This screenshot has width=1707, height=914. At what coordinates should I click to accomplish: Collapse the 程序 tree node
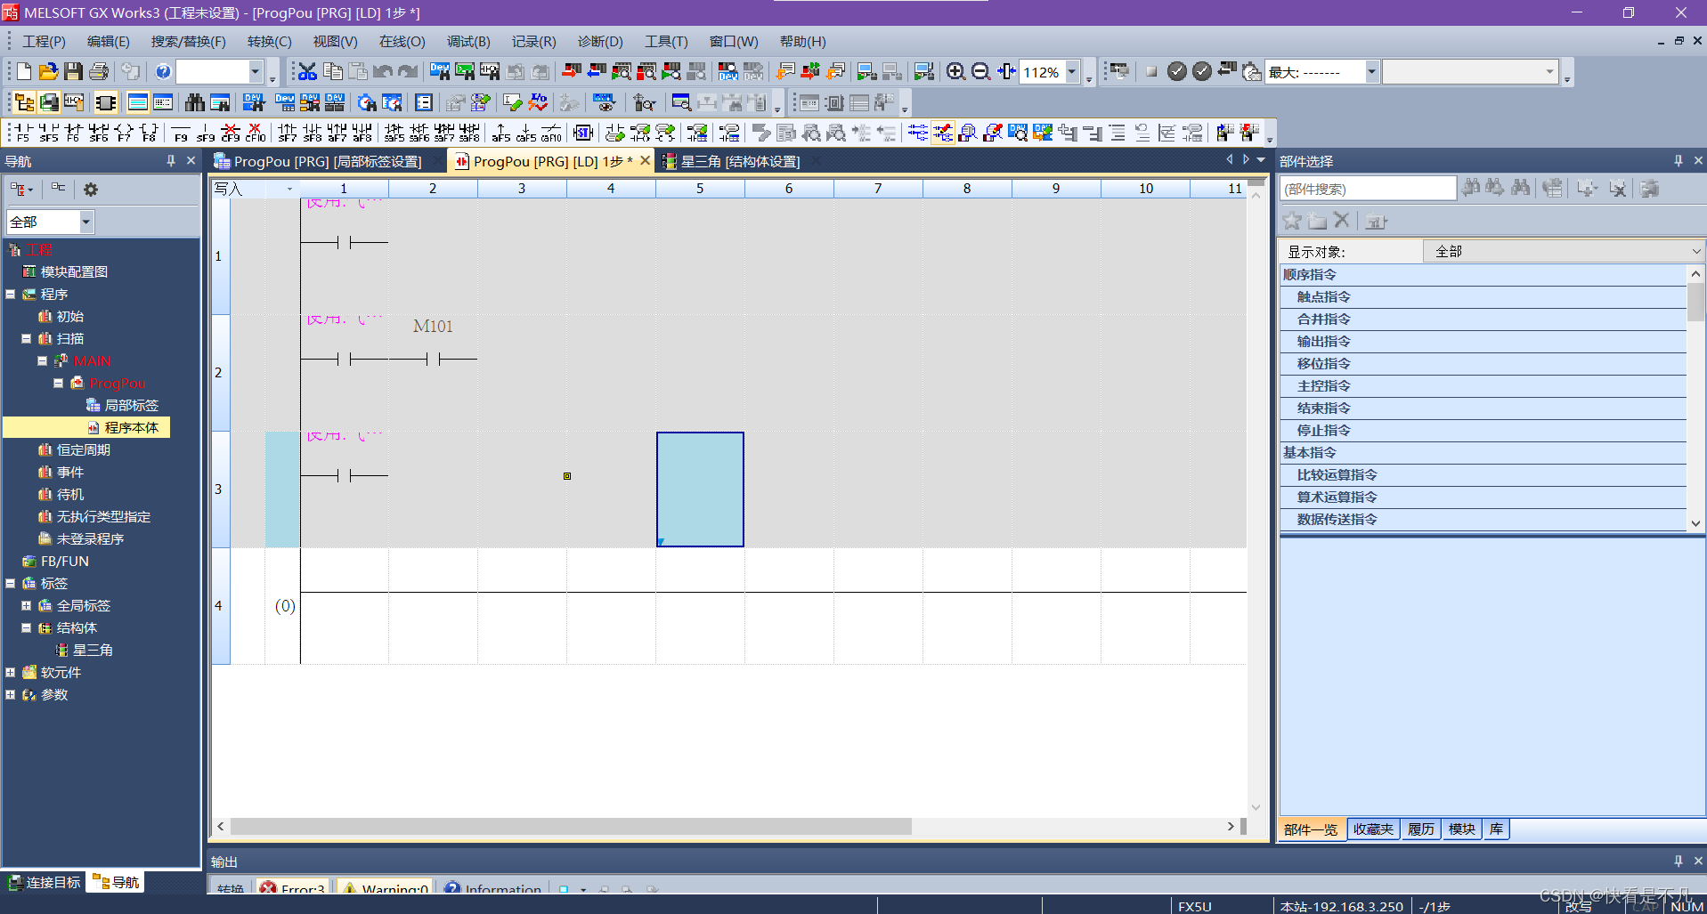11,294
